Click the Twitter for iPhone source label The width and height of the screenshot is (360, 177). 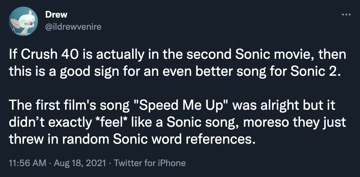coord(150,163)
